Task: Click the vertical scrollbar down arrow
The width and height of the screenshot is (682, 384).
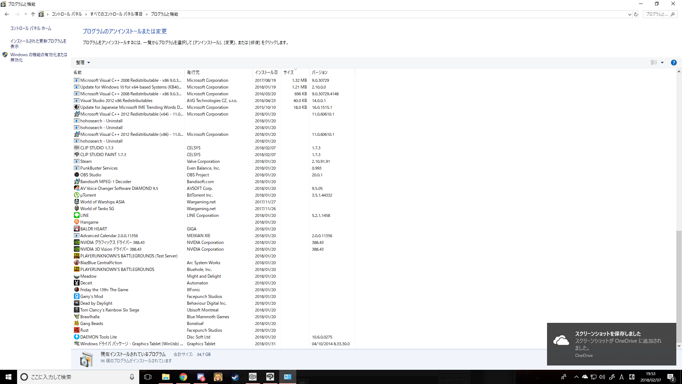Action: 679,346
